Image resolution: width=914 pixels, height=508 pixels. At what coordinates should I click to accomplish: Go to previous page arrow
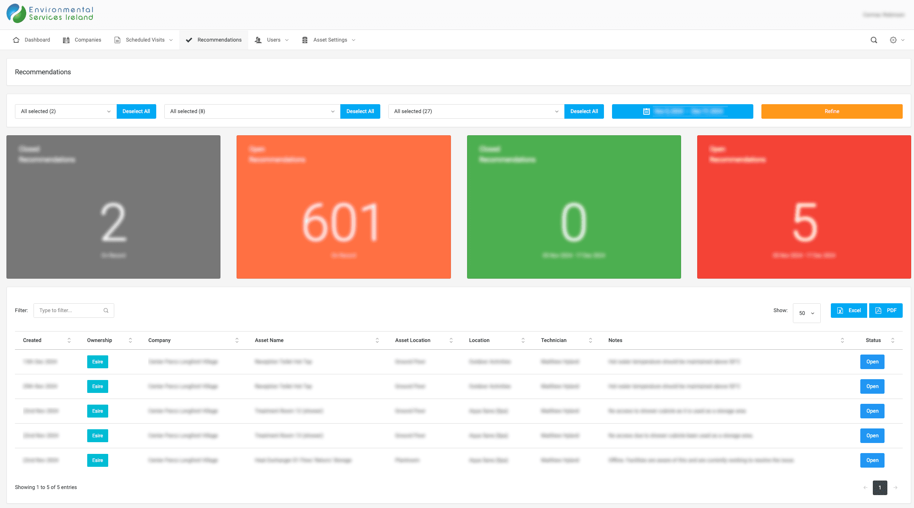click(865, 488)
